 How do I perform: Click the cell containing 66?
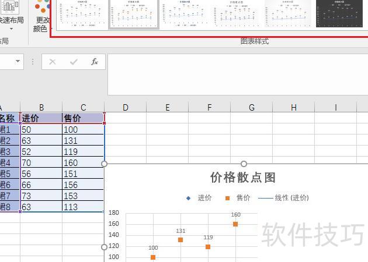[41, 185]
